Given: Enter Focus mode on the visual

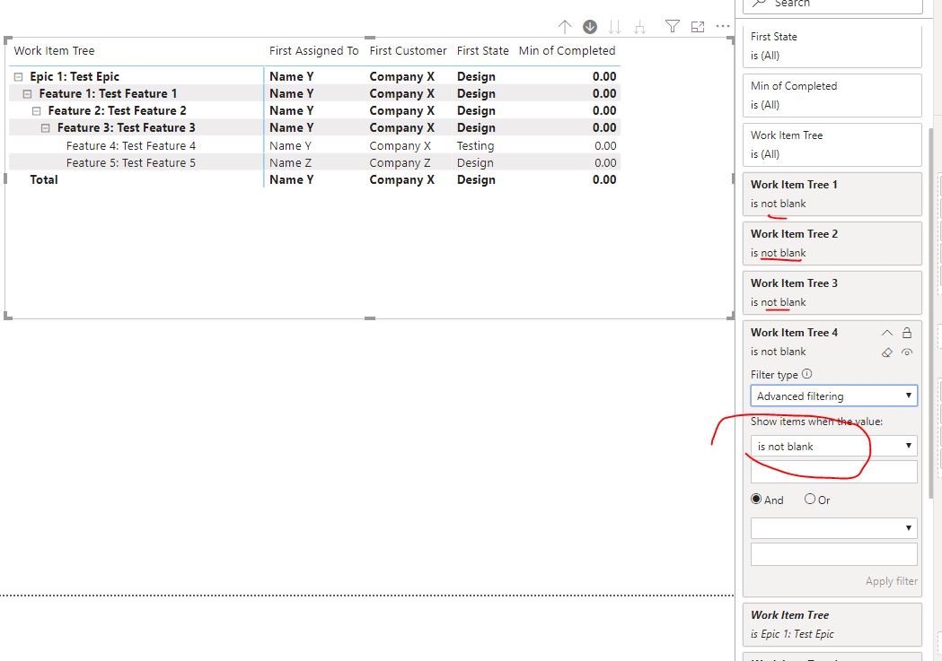Looking at the screenshot, I should coord(698,26).
